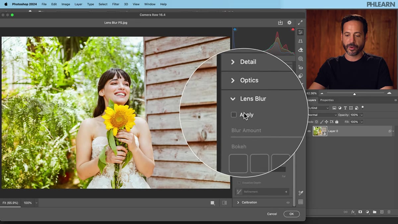Open the Normal blend mode dropdown

(x=322, y=115)
